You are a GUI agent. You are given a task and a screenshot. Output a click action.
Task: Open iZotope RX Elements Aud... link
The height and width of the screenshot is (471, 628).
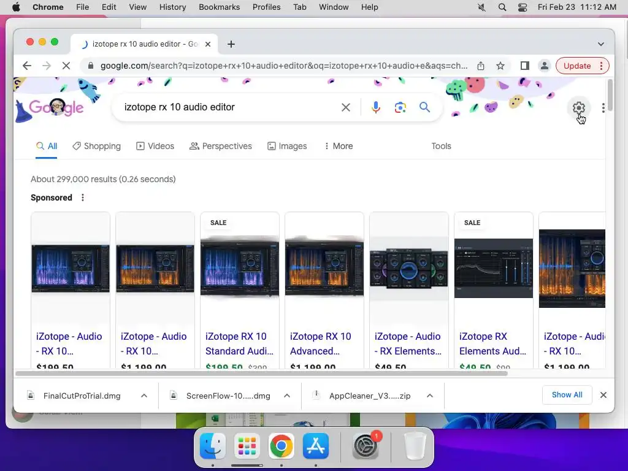492,343
